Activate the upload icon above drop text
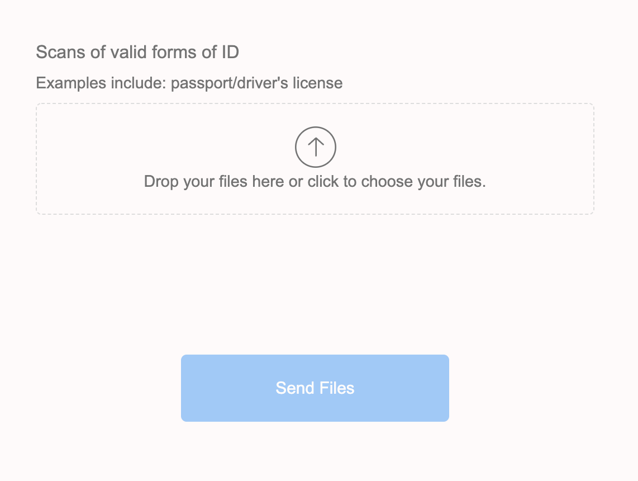Image resolution: width=638 pixels, height=481 pixels. coord(315,147)
